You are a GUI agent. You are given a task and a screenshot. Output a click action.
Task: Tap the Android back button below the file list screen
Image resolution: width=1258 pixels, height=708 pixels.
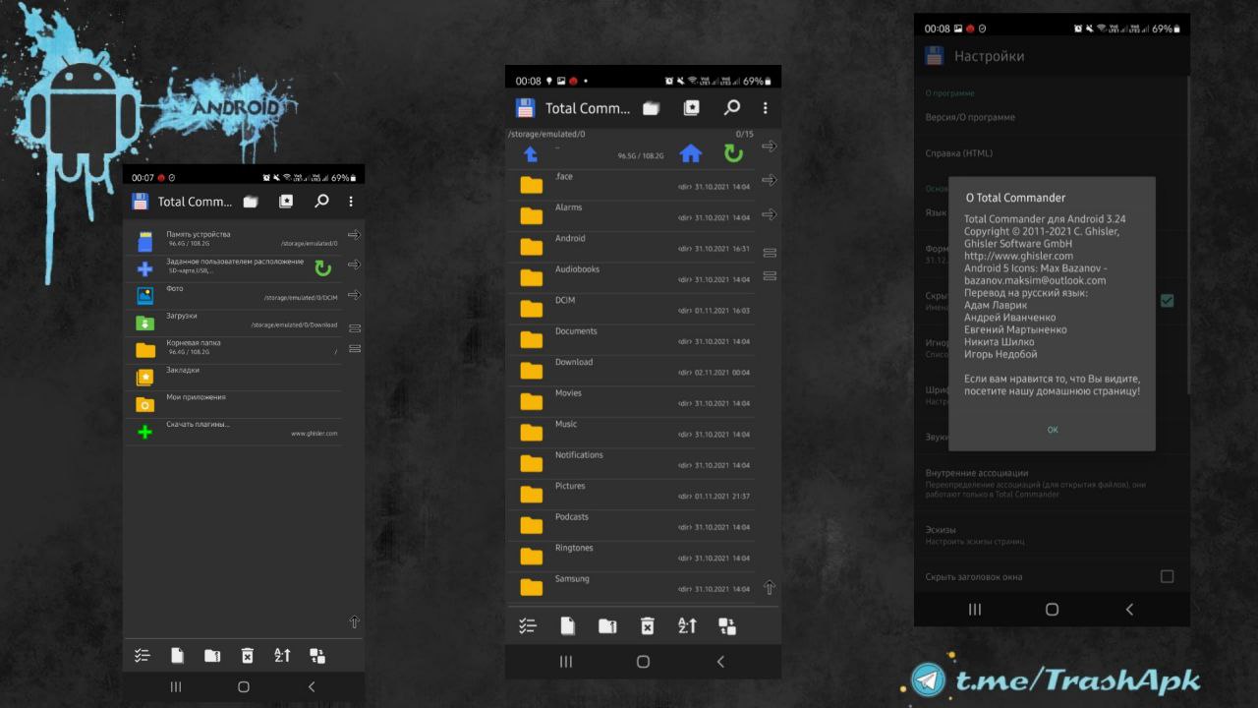tap(720, 662)
